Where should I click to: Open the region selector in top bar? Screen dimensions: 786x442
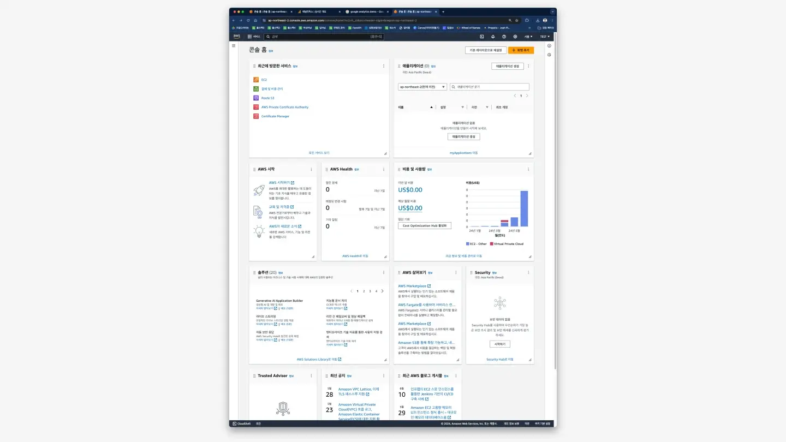tap(528, 37)
